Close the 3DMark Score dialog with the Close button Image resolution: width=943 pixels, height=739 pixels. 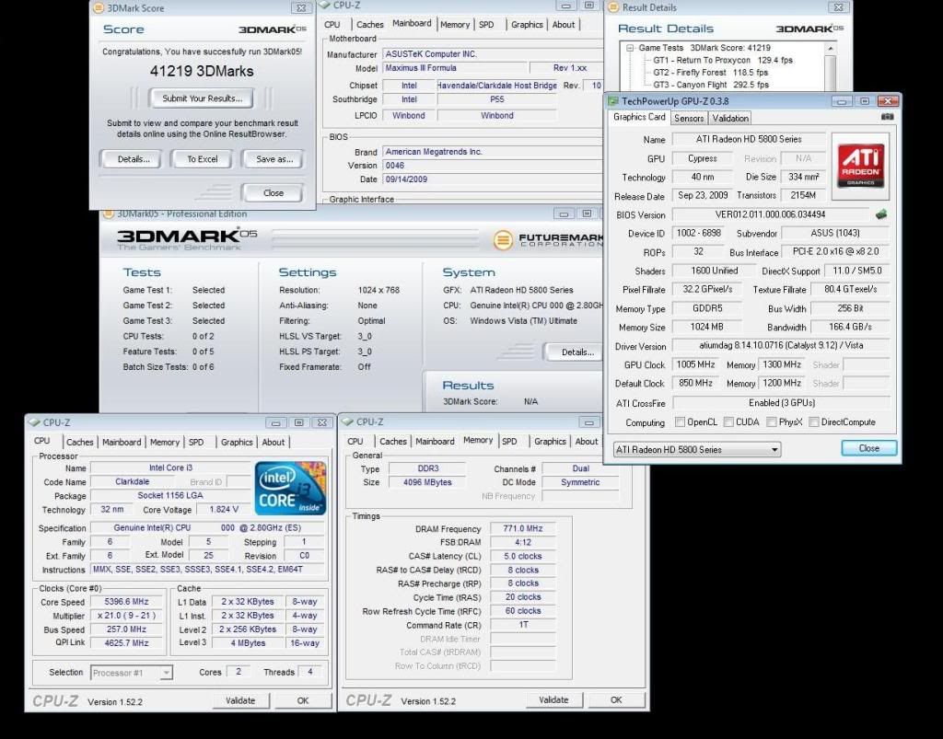[273, 193]
